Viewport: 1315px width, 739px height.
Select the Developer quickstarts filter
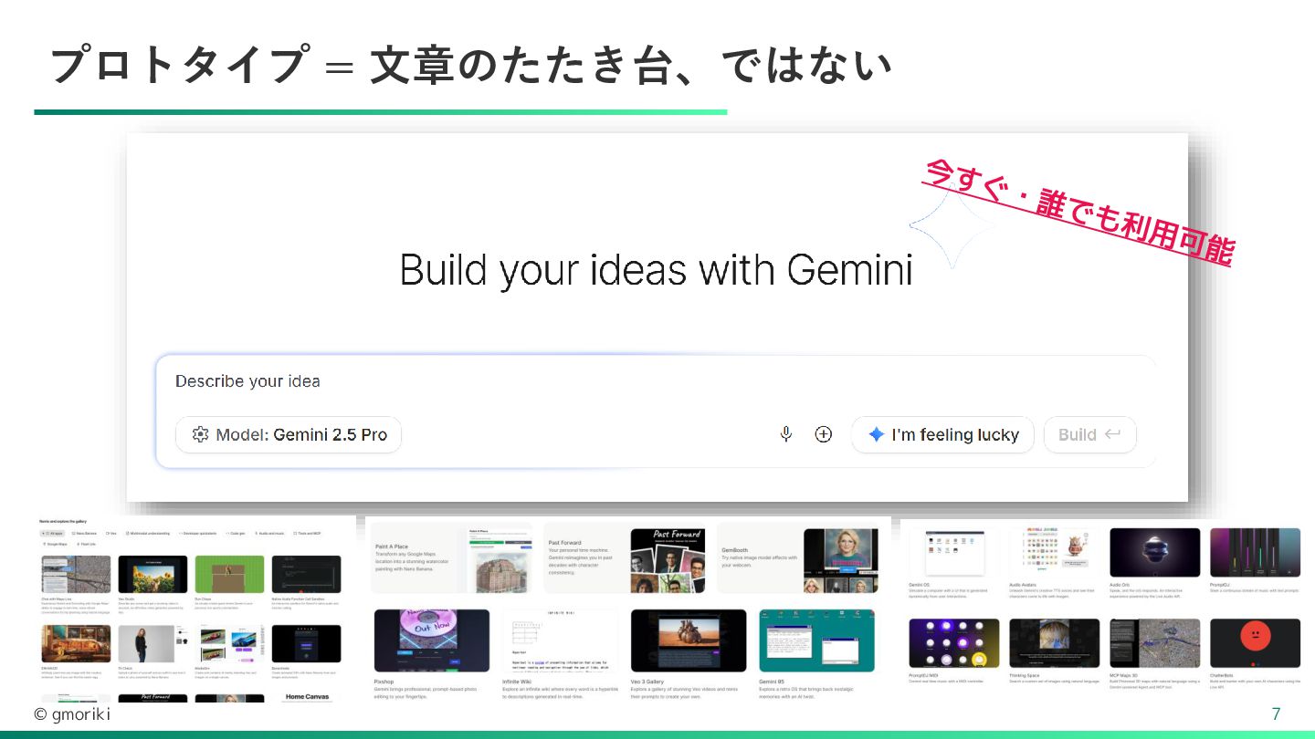197,533
